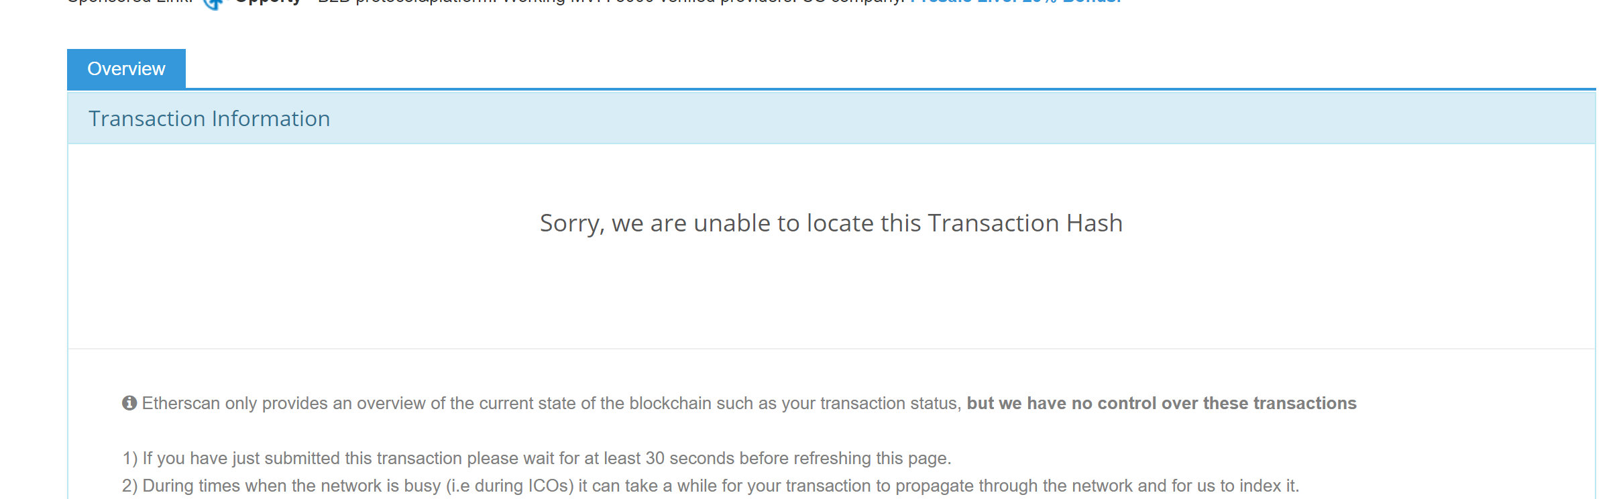Click the Transaction Information header
Image resolution: width=1621 pixels, height=499 pixels.
click(209, 119)
